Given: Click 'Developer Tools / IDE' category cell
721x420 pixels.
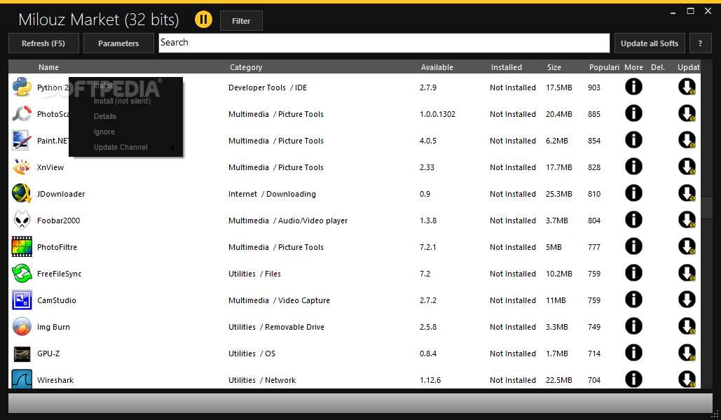Looking at the screenshot, I should pyautogui.click(x=268, y=87).
